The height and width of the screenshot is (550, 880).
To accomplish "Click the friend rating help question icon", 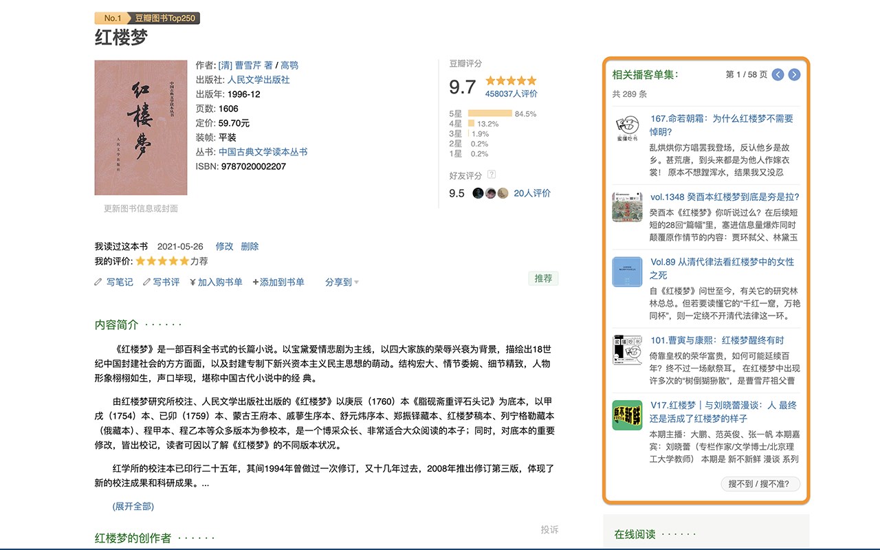I will [492, 175].
